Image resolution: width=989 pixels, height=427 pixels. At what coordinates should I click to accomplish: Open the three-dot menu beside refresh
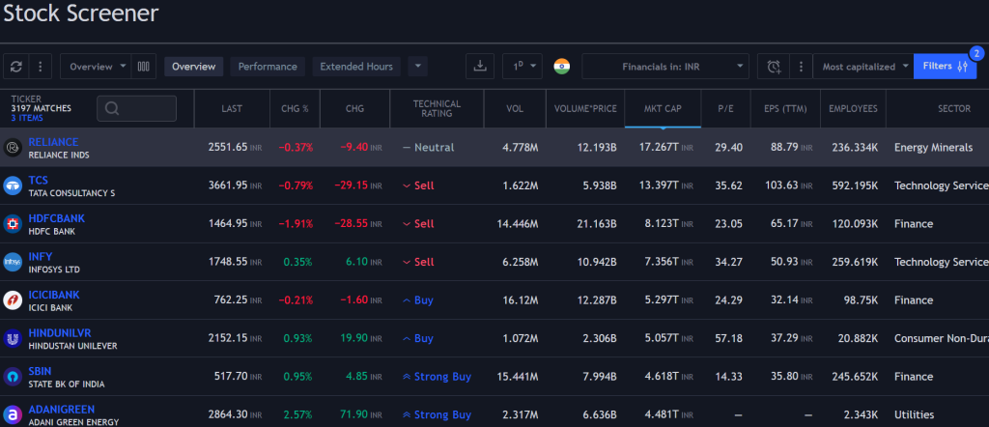tap(41, 67)
